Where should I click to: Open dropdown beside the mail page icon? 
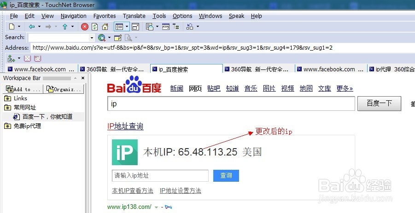pos(157,26)
